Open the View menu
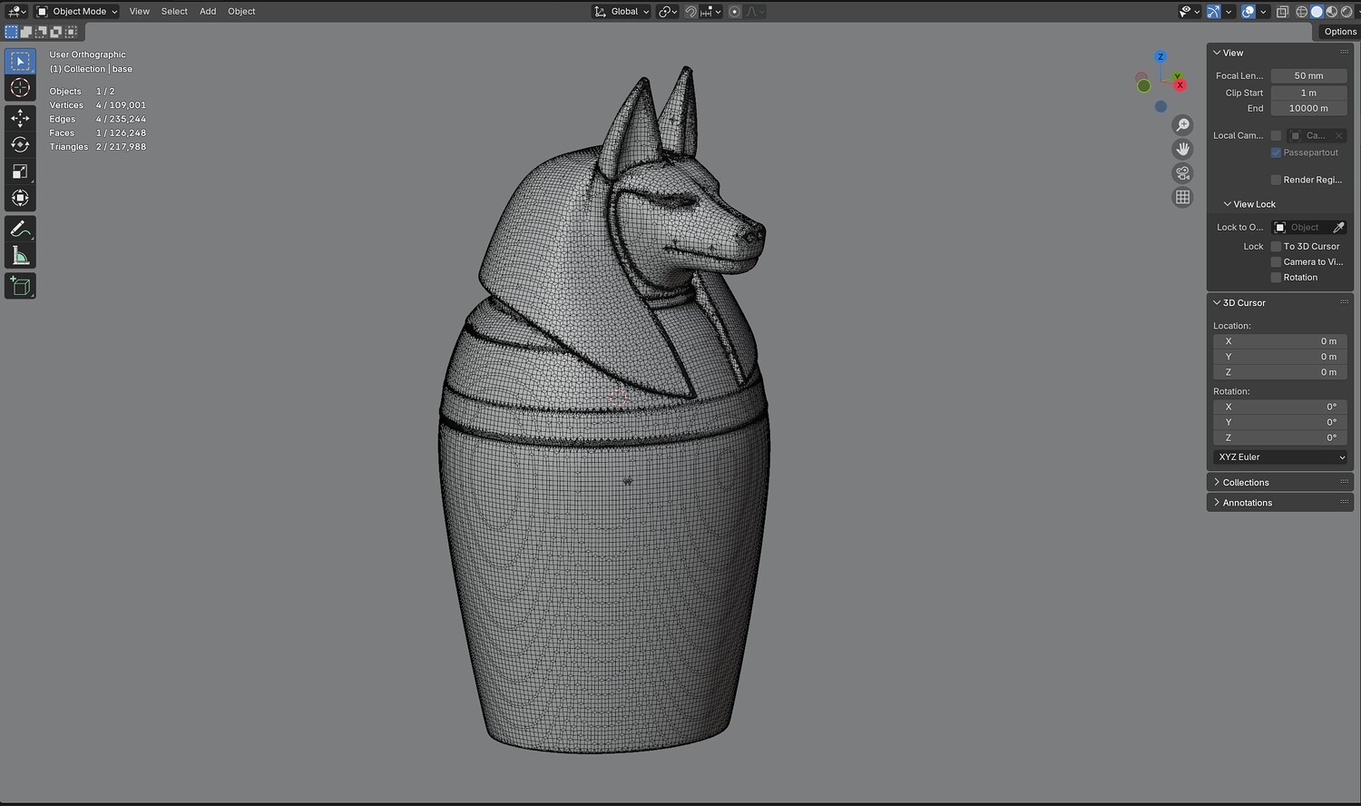Screen dimensions: 1361x806 point(139,12)
